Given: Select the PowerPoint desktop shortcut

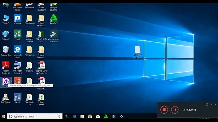Looking at the screenshot, I should [x=18, y=81].
